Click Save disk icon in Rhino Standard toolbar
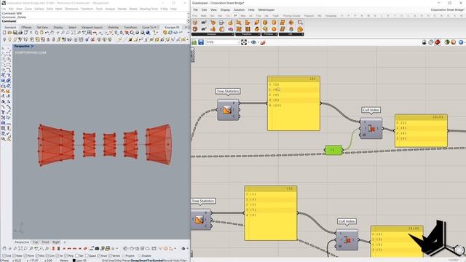The height and width of the screenshot is (262, 466). click(x=15, y=32)
